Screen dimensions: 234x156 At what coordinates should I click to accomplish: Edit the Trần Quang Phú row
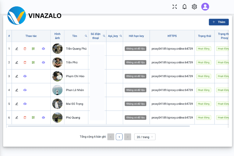click(x=17, y=49)
